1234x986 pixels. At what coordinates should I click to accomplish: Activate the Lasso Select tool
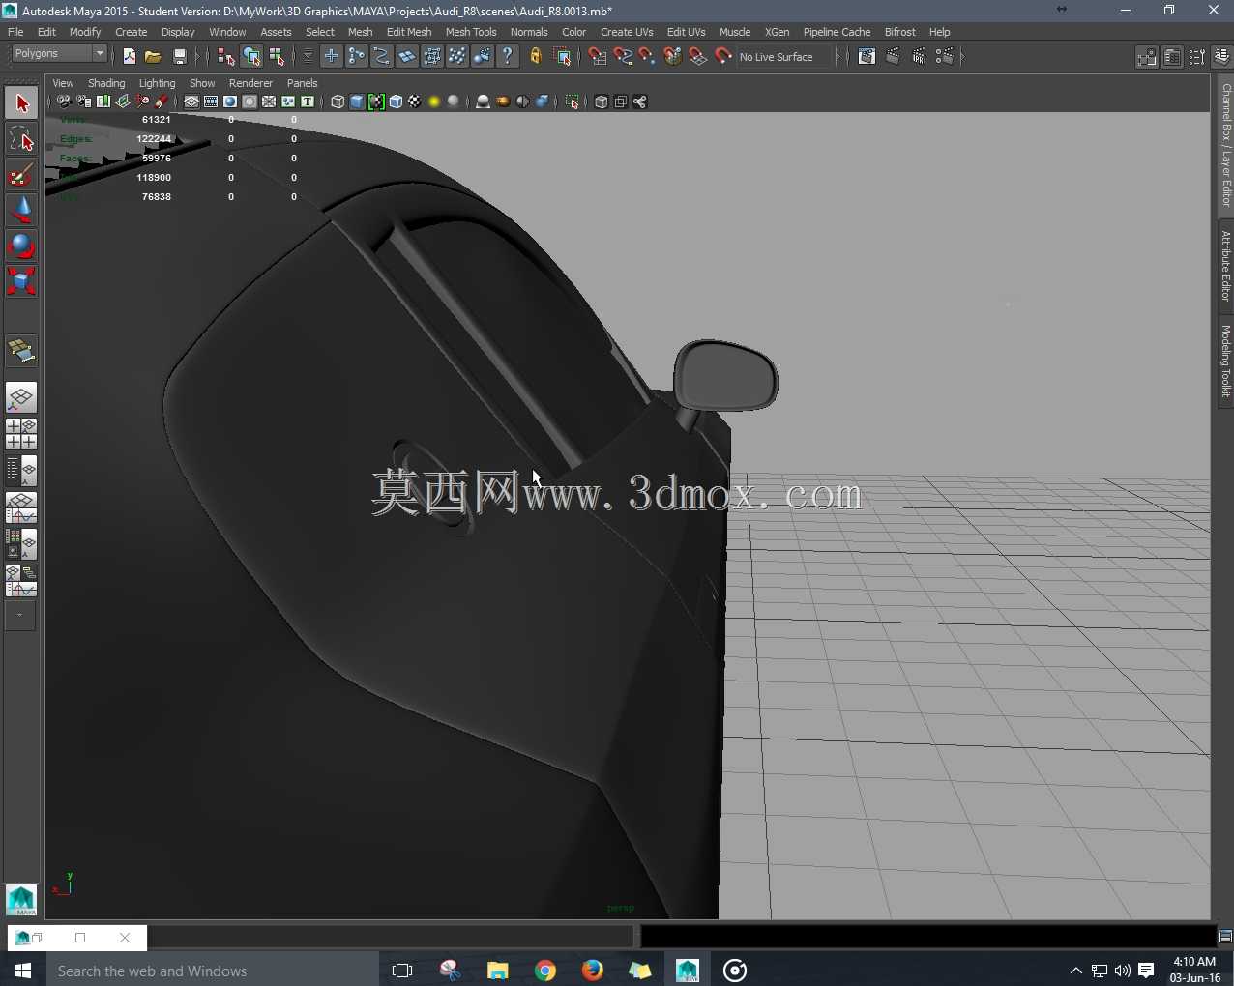click(21, 139)
